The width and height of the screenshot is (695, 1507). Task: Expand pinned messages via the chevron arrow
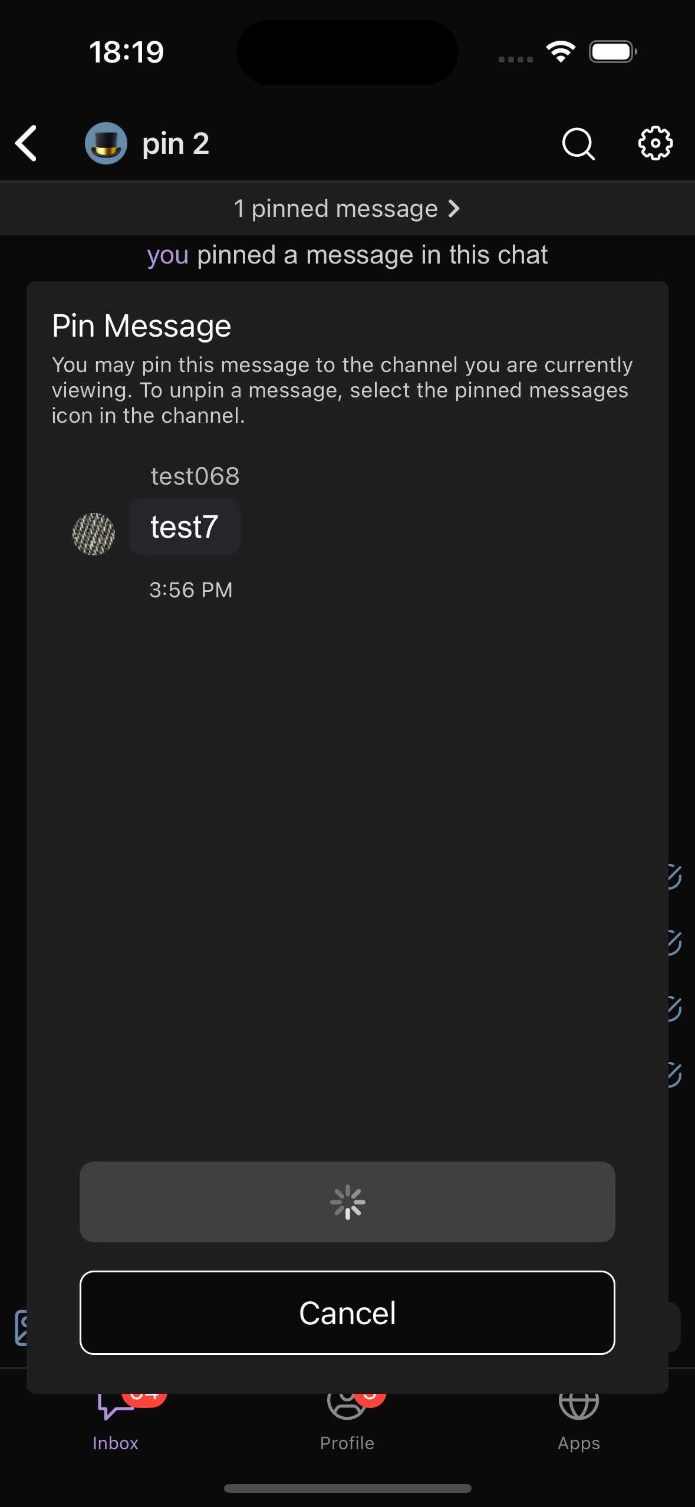point(454,209)
